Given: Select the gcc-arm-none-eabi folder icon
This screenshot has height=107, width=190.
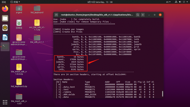Looking at the screenshot, I should point(19,55).
